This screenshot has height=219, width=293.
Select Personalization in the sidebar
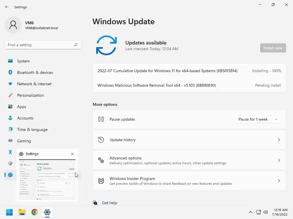[x=43, y=95]
